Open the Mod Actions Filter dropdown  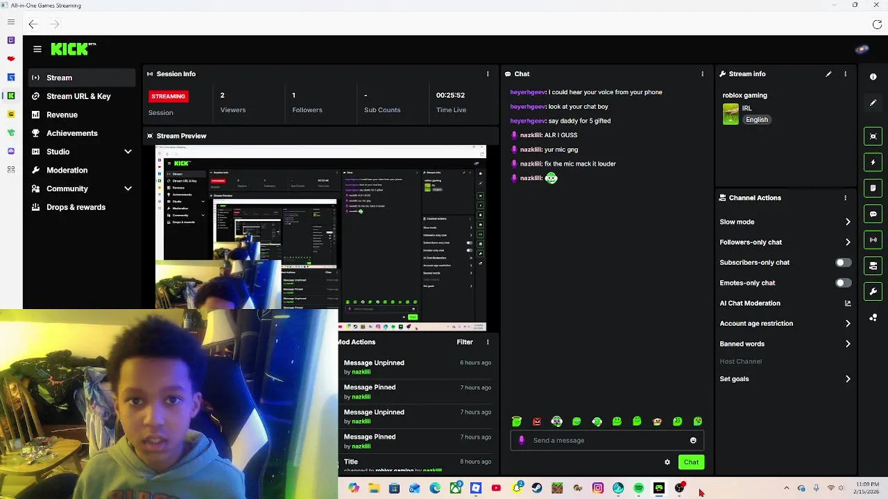point(465,342)
